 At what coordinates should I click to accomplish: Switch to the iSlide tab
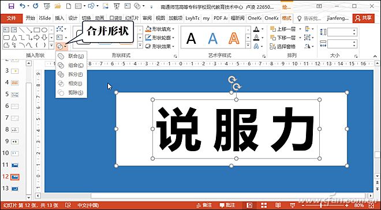(x=44, y=18)
